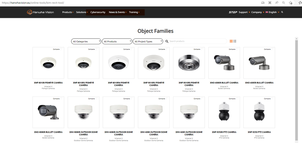Open the XNV-8080R Outdoor Dome Camera link
Viewport: 302px width, 143px height.
click(83, 133)
